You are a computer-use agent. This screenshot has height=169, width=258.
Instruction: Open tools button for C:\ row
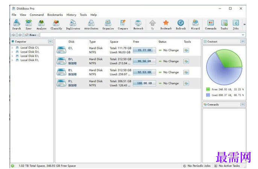(186, 50)
